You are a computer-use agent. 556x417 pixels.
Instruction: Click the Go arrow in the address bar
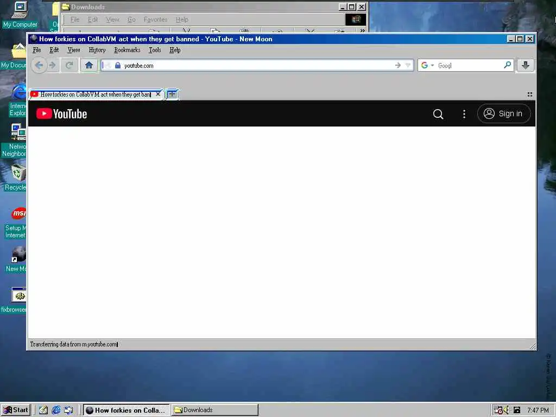tap(398, 65)
